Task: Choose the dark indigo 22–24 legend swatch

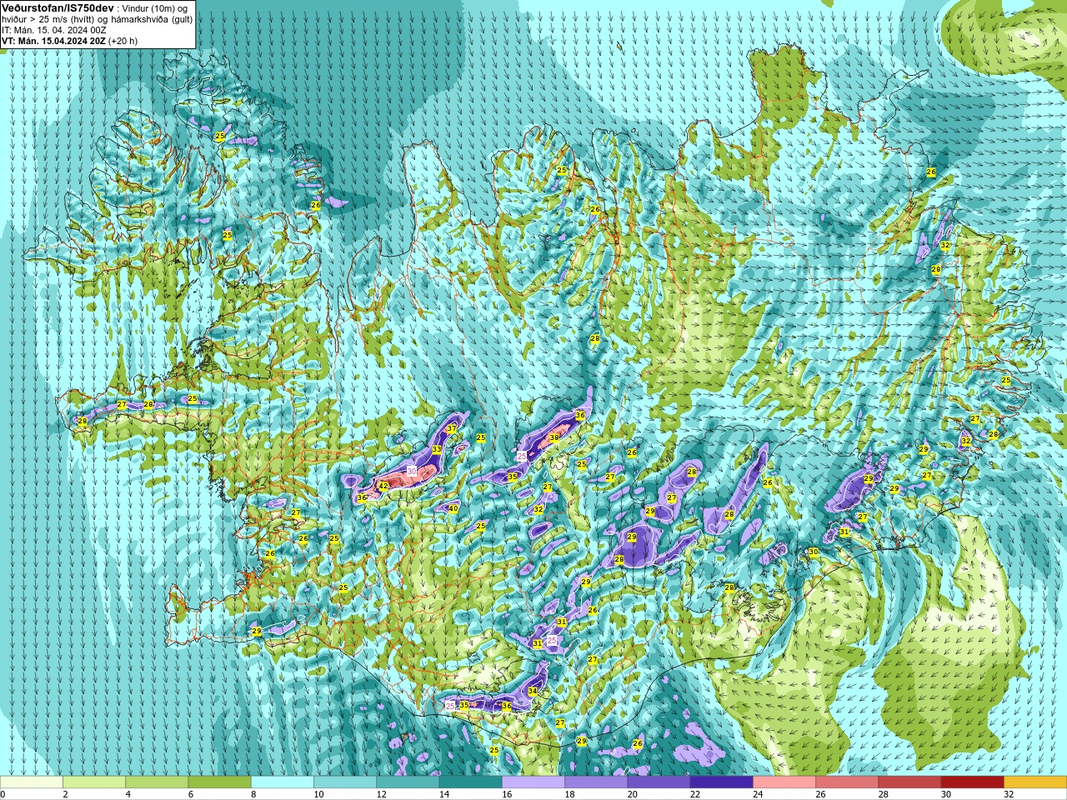Action: pos(721,782)
